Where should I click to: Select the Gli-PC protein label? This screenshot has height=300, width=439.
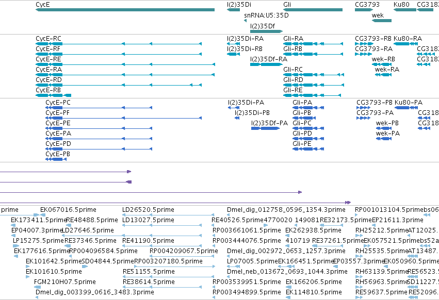coord(302,123)
